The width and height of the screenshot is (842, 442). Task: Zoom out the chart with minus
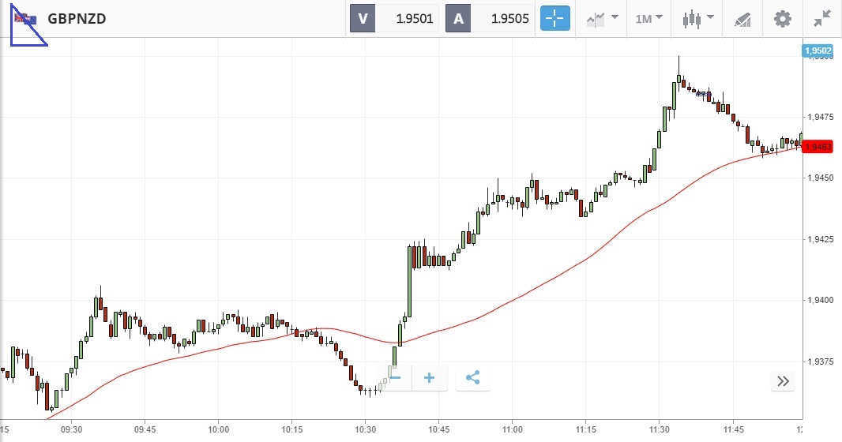pos(395,378)
